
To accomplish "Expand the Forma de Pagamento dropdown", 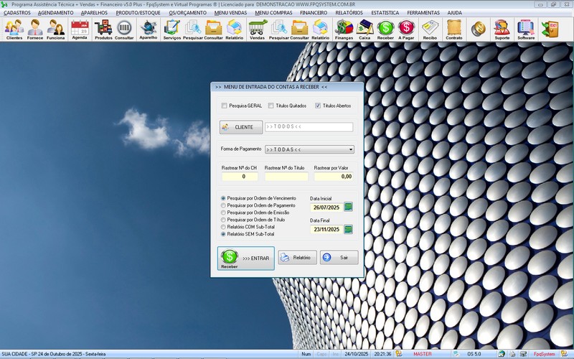I will (351, 149).
